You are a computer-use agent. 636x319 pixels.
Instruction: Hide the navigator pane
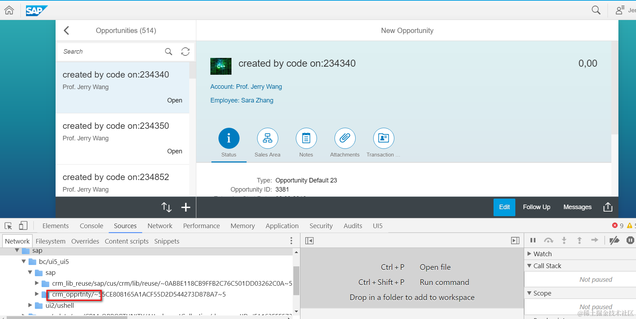pyautogui.click(x=310, y=241)
